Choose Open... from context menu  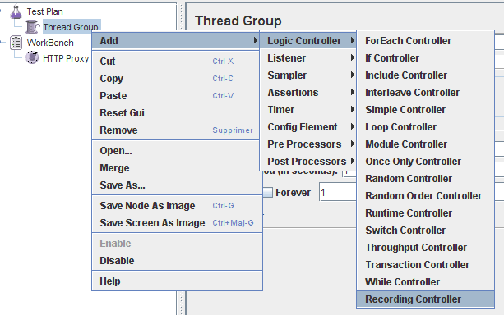coord(177,151)
